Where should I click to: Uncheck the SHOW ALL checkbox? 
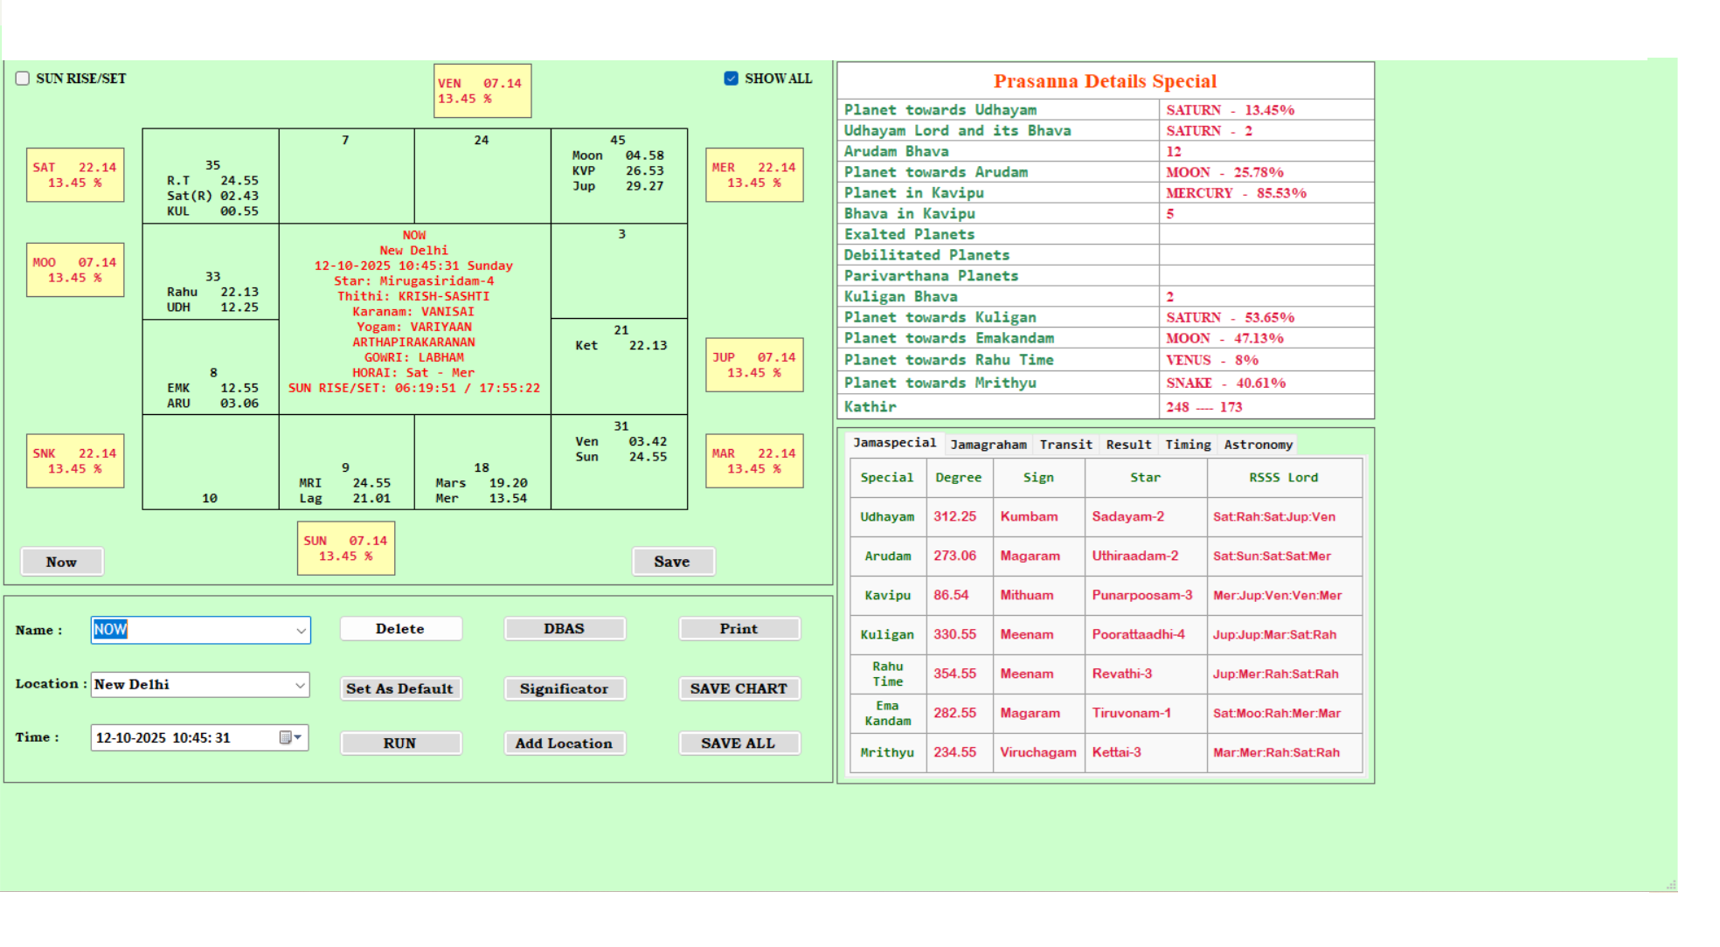coord(732,79)
